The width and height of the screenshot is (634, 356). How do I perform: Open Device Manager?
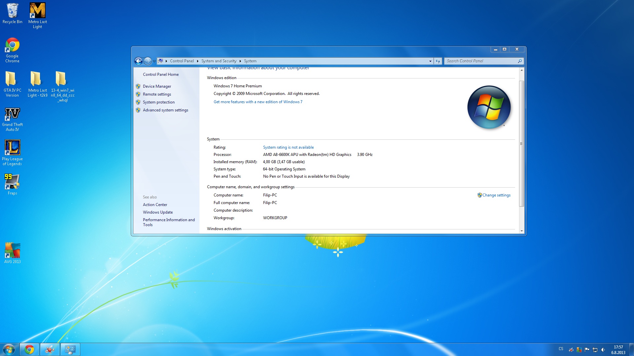point(157,86)
